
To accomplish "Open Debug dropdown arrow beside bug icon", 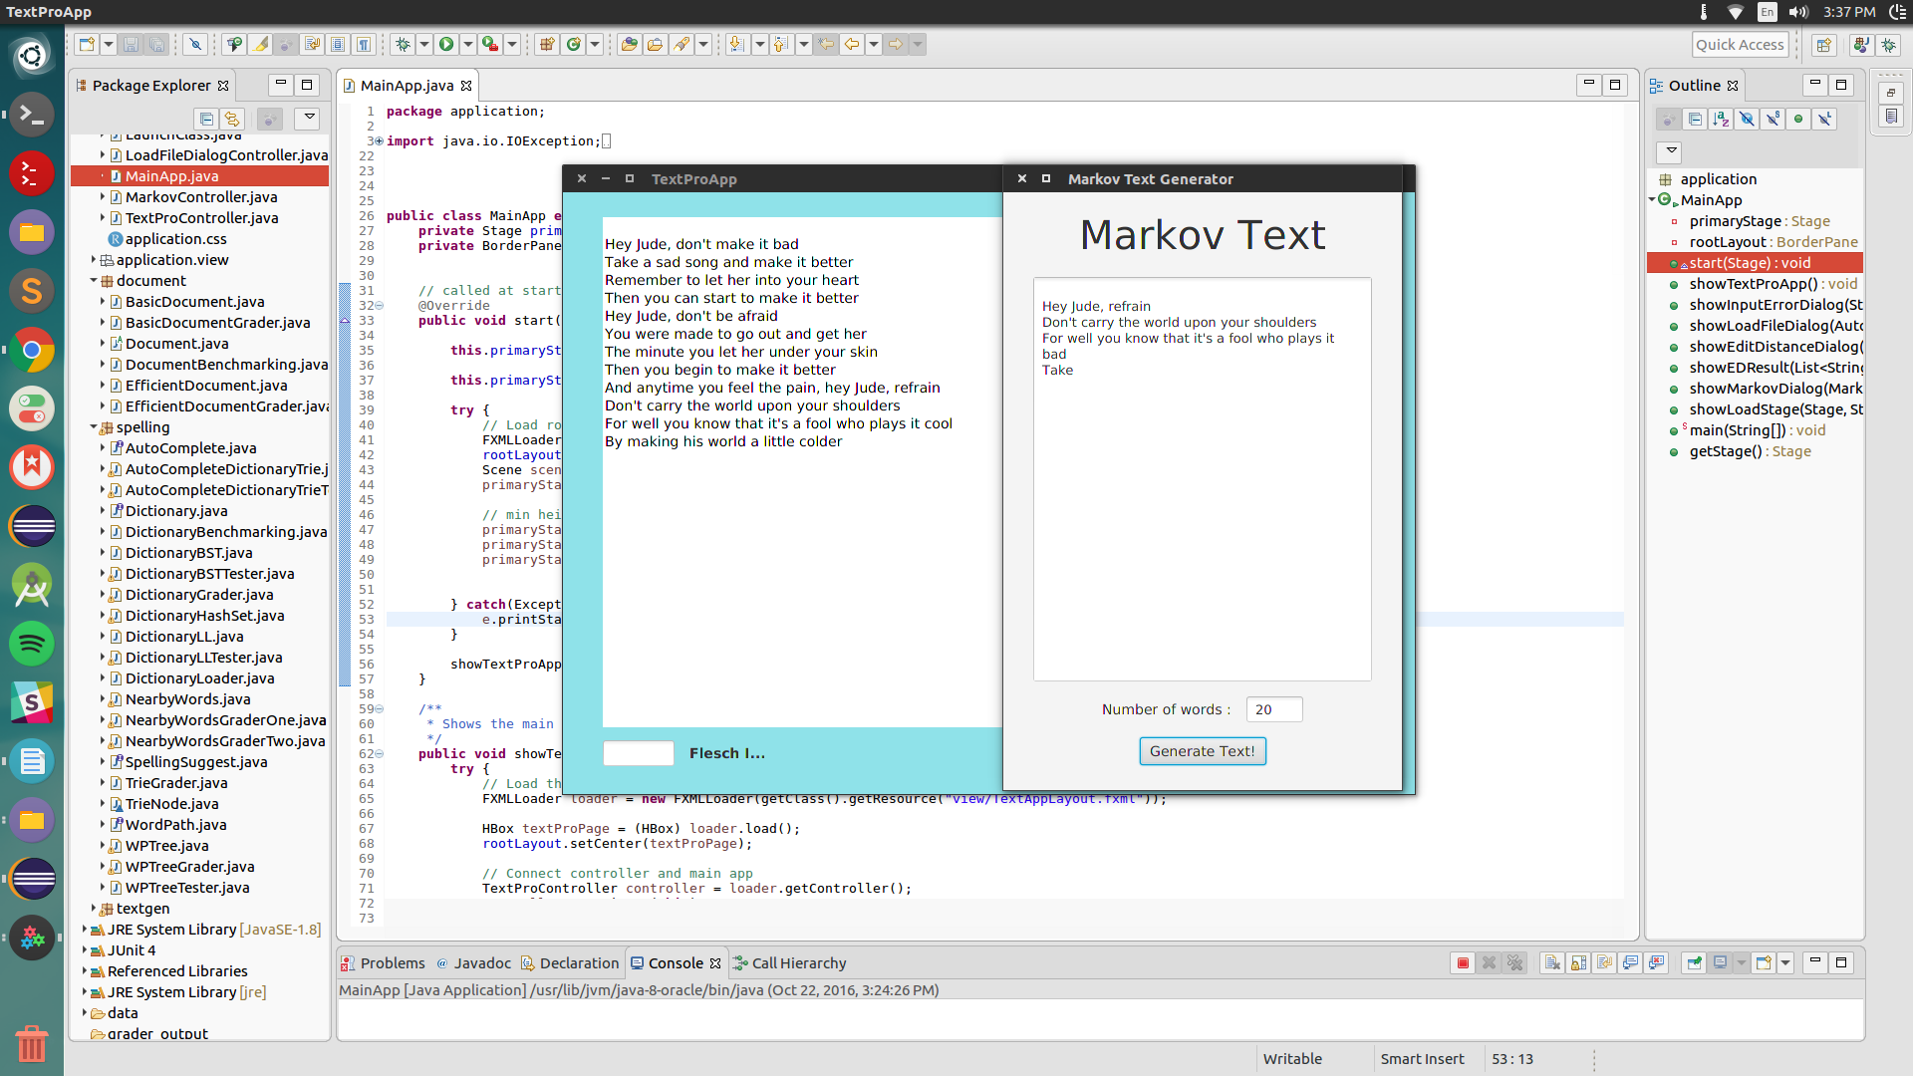I will coord(424,44).
